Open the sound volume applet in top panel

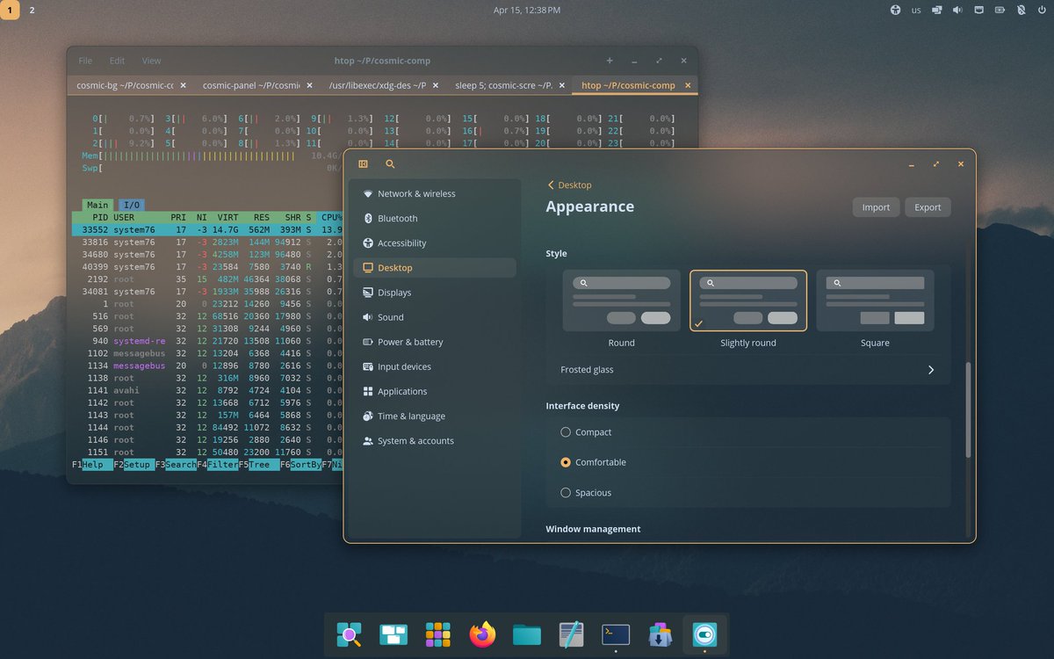pos(957,10)
